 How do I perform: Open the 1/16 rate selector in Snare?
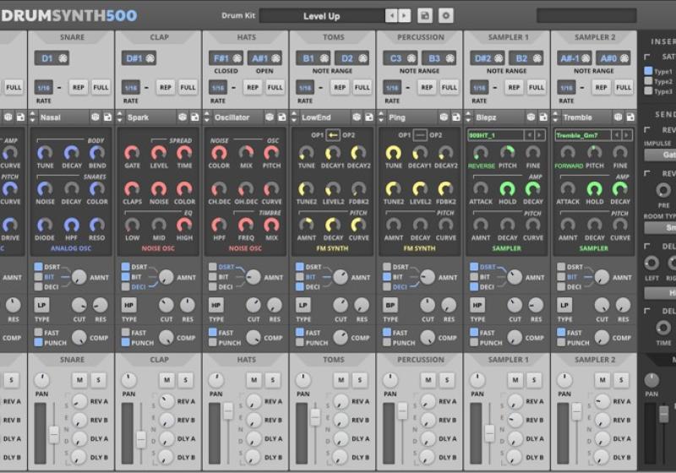[42, 87]
